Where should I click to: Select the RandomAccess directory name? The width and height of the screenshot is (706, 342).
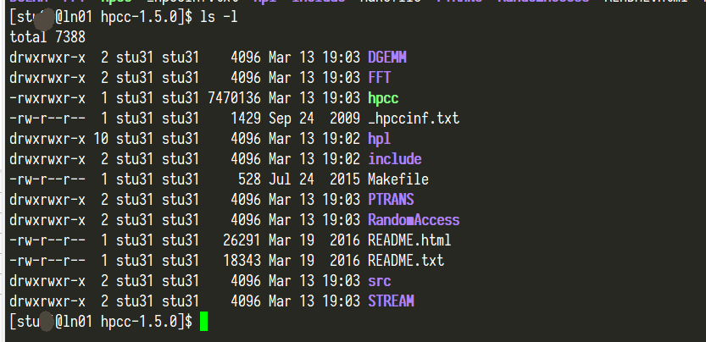pyautogui.click(x=414, y=220)
